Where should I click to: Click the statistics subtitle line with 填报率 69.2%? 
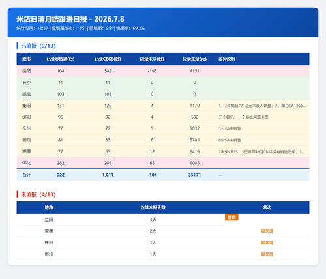80,28
